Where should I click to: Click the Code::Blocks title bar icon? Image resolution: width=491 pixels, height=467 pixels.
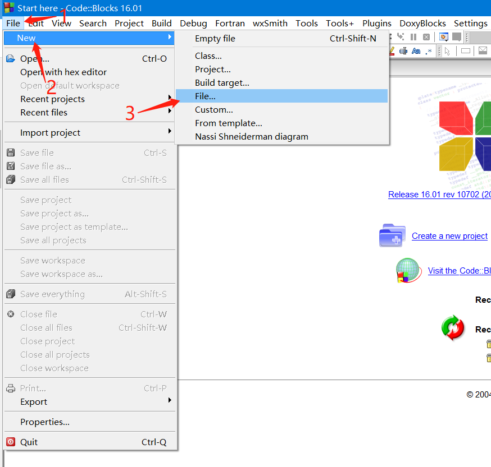9,8
